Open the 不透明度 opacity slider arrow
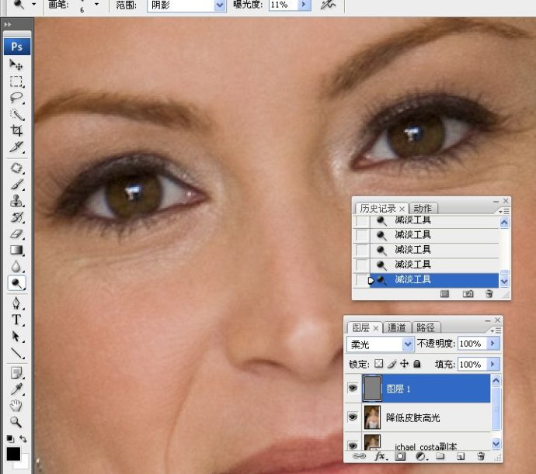The width and height of the screenshot is (536, 474). (x=493, y=343)
